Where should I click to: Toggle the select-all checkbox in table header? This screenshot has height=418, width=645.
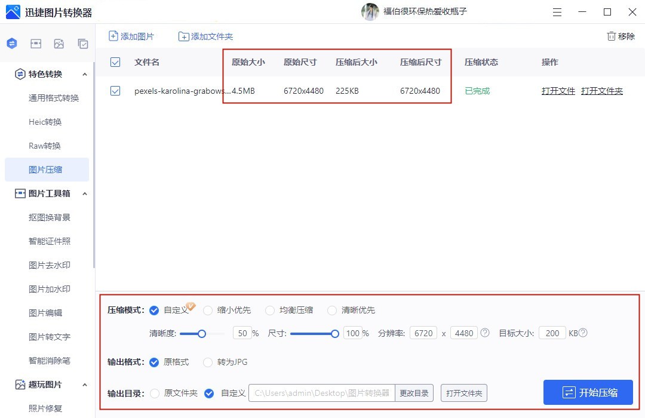point(115,62)
